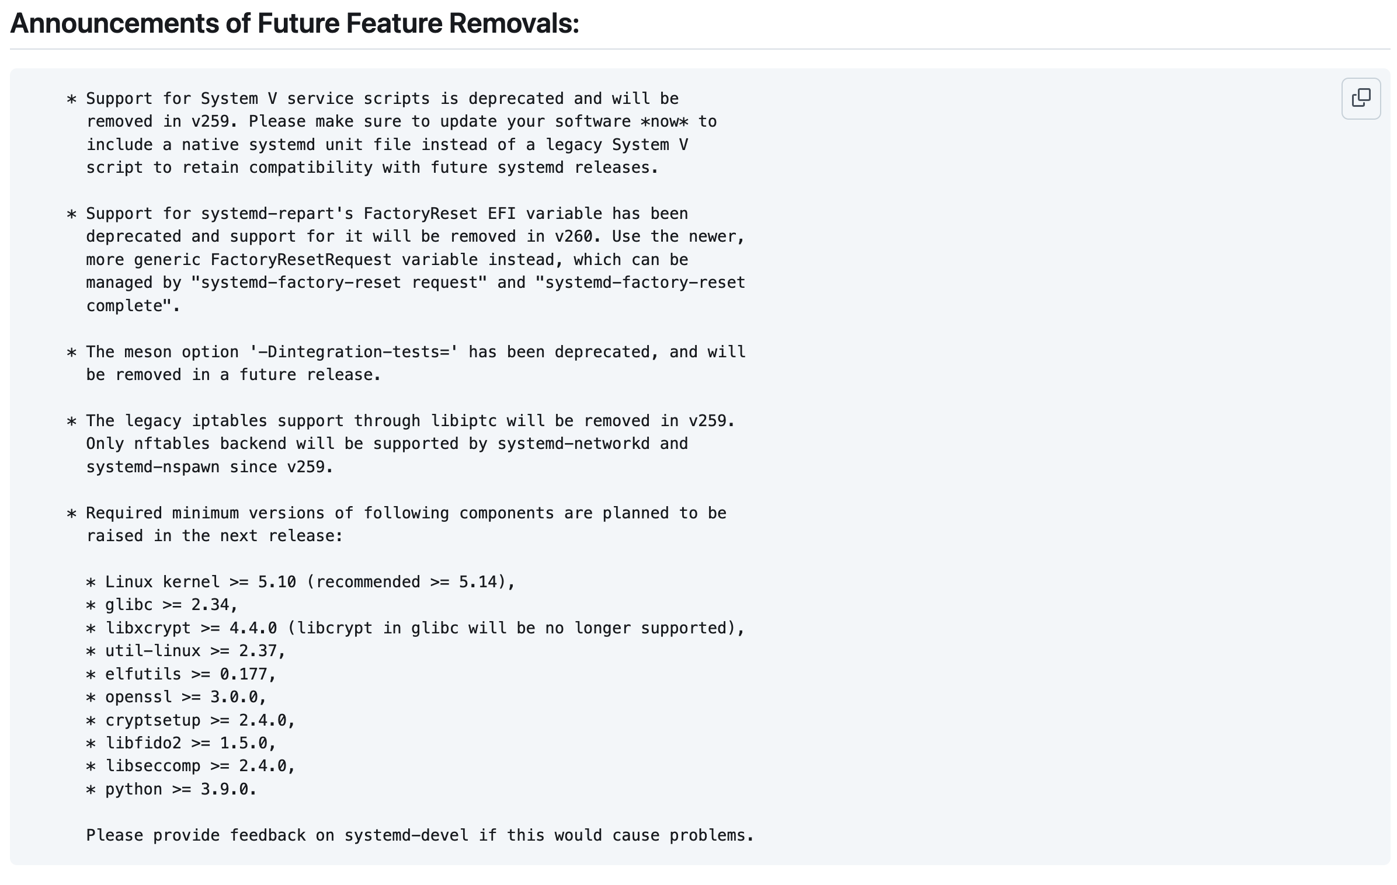Click the FactoryReset EFI variable line
The image size is (1397, 885).
[x=387, y=214]
